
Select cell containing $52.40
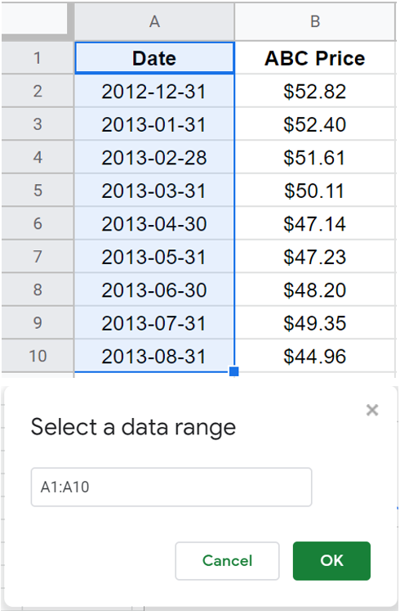pyautogui.click(x=315, y=124)
